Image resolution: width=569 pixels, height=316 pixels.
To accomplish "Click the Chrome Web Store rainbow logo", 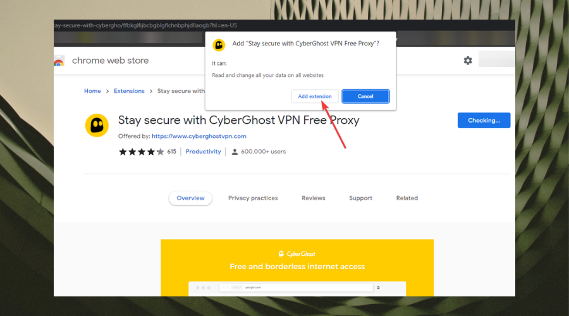I will coord(59,61).
